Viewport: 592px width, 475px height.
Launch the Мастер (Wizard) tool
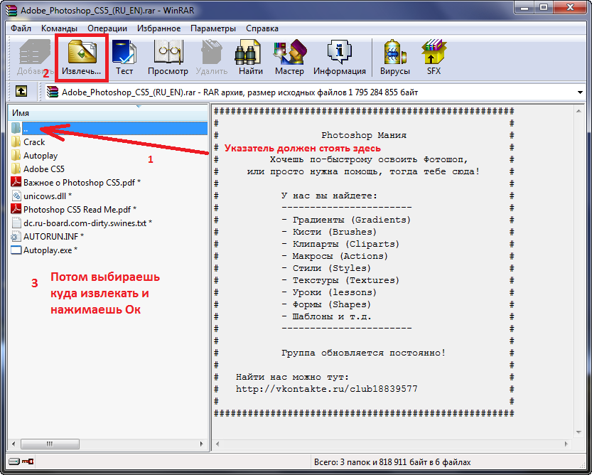tap(289, 57)
